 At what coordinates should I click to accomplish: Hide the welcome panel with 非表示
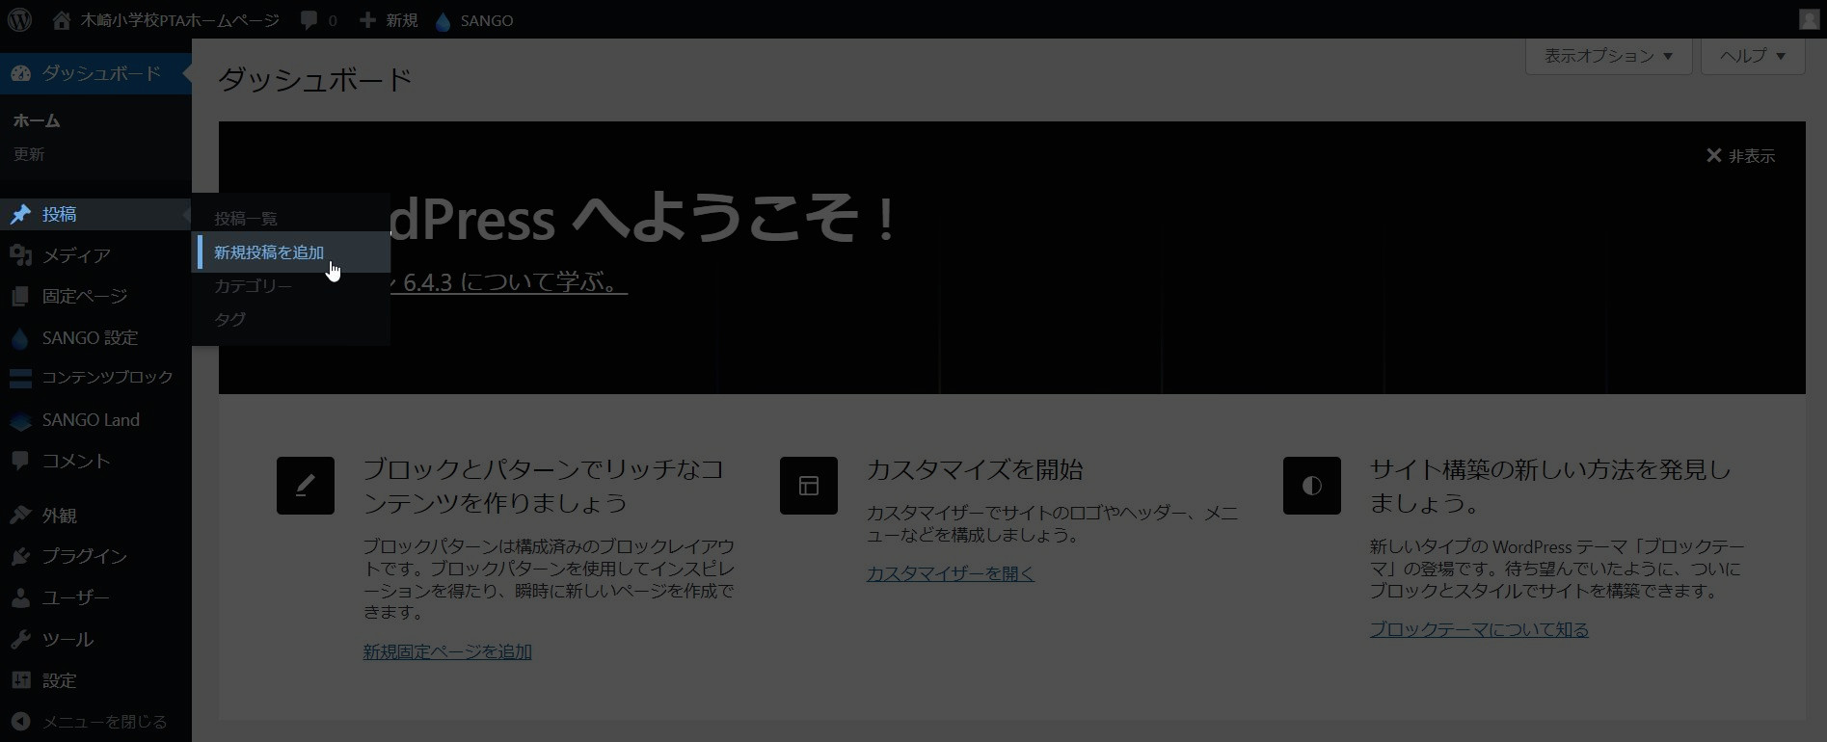click(1740, 156)
